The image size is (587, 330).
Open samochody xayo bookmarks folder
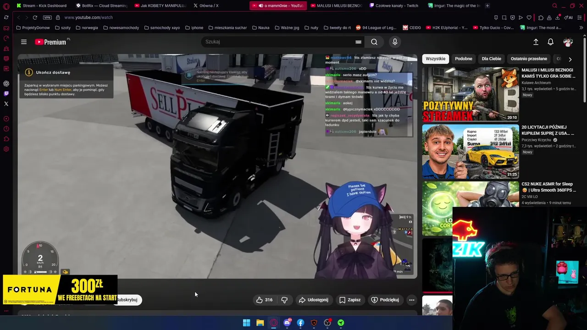(x=162, y=27)
